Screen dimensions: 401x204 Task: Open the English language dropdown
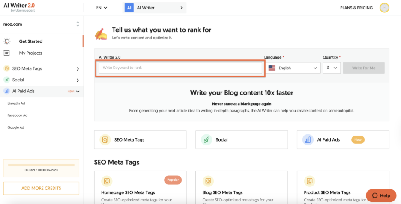point(293,68)
